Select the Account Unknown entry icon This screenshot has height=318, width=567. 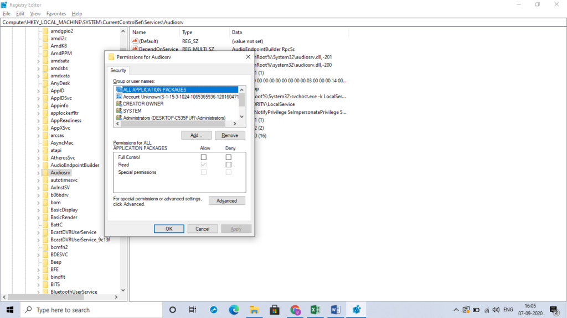click(119, 97)
